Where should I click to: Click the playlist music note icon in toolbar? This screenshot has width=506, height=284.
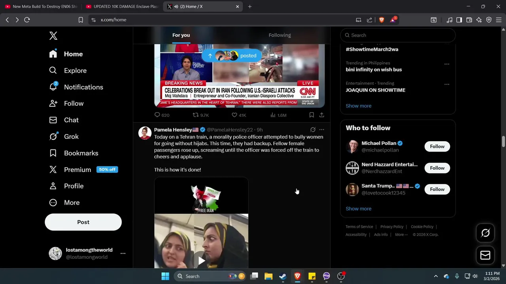point(449,20)
